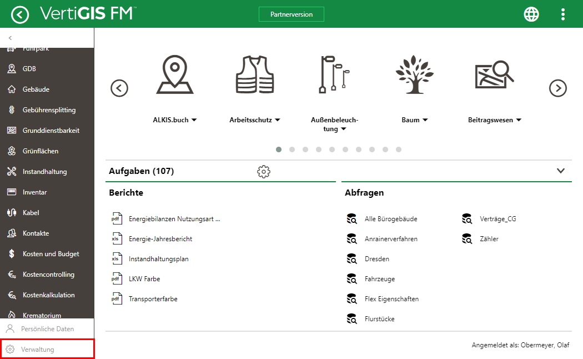The image size is (583, 359).
Task: Click the back arrow next to VertiGIS FM
Action: coord(20,14)
